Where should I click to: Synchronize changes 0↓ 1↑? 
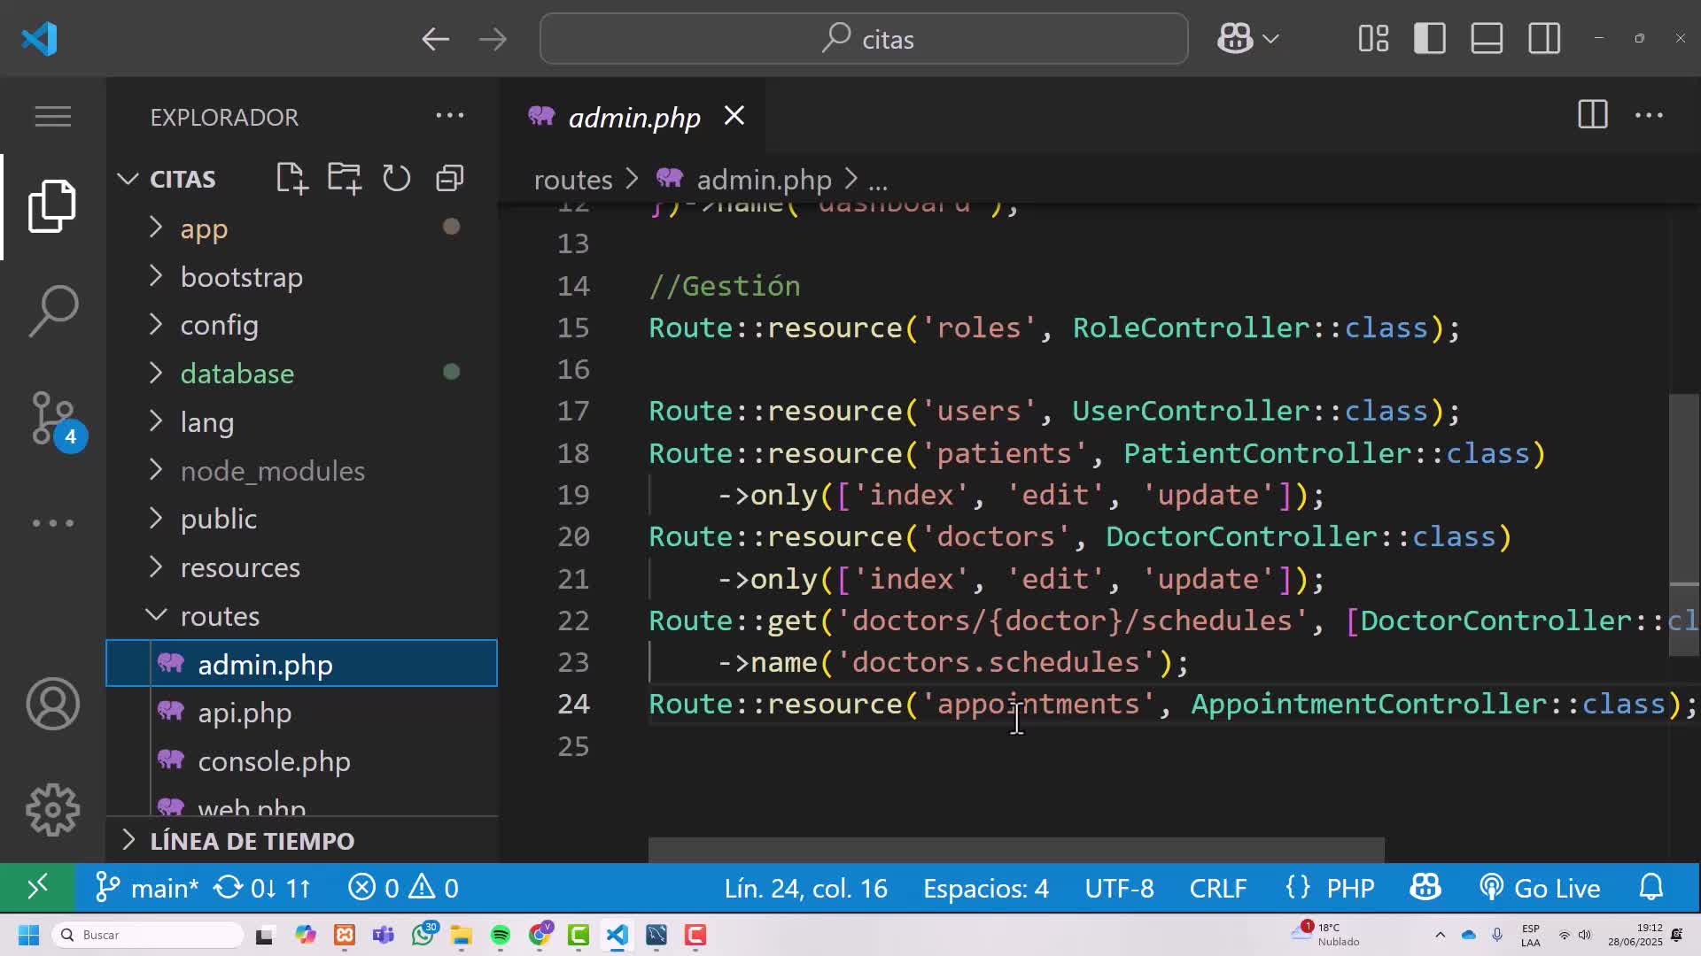(x=262, y=888)
